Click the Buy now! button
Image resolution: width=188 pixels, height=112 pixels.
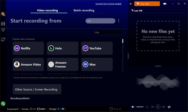click(147, 4)
